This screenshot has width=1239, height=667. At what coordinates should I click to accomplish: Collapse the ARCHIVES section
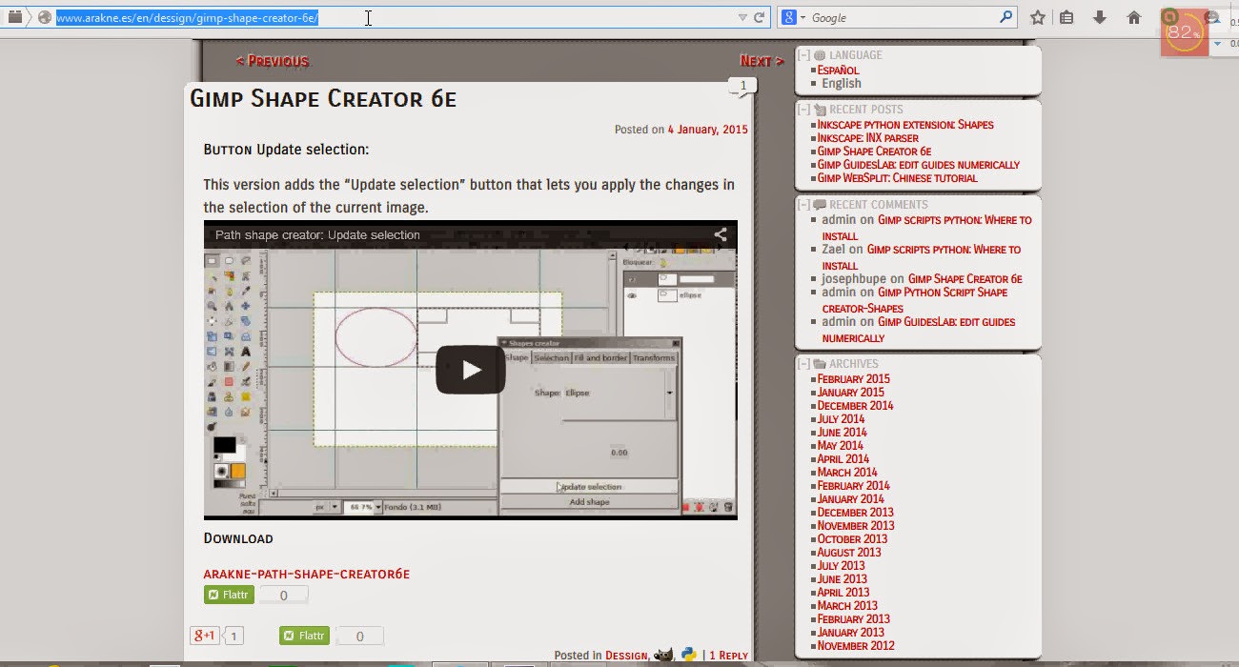coord(802,363)
